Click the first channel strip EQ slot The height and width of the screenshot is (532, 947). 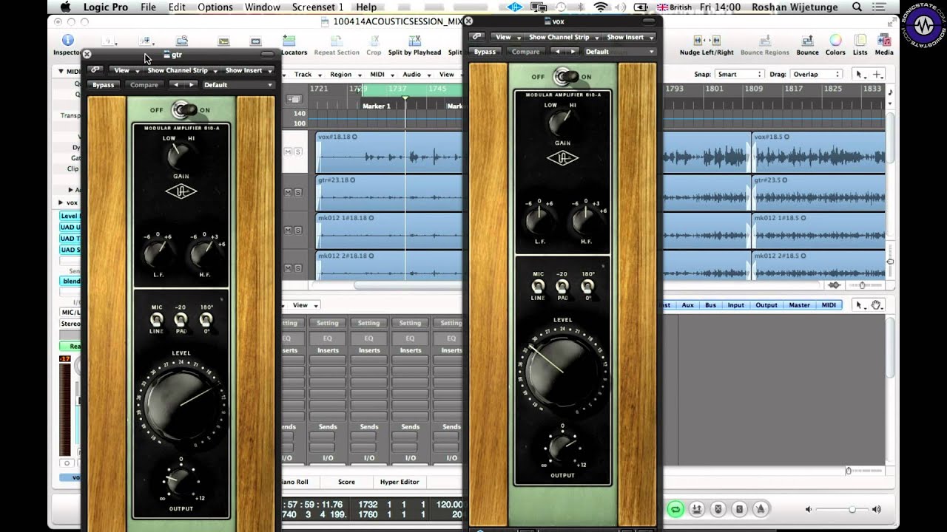[x=327, y=338]
